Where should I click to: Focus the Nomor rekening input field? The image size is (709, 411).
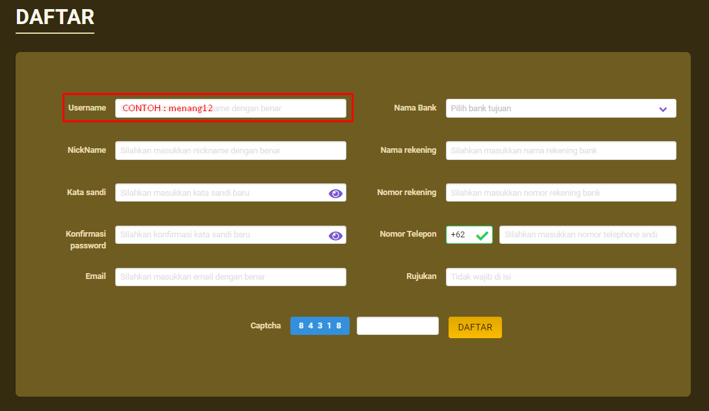click(x=561, y=193)
